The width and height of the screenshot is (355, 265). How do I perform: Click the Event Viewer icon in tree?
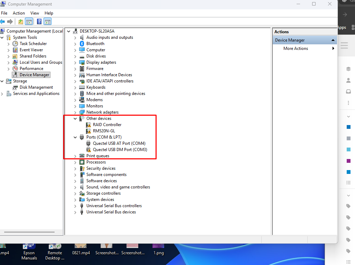(x=15, y=50)
